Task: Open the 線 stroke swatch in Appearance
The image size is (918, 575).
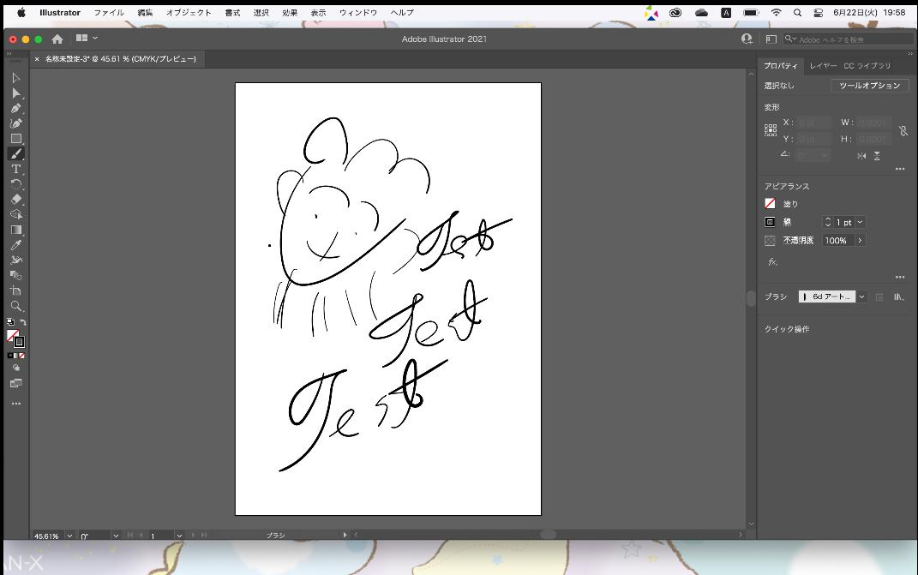Action: click(x=770, y=222)
